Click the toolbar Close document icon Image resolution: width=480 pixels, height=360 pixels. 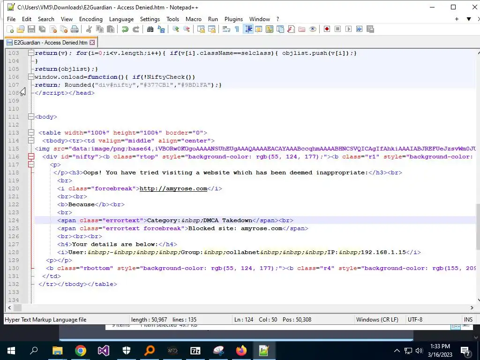(x=53, y=29)
